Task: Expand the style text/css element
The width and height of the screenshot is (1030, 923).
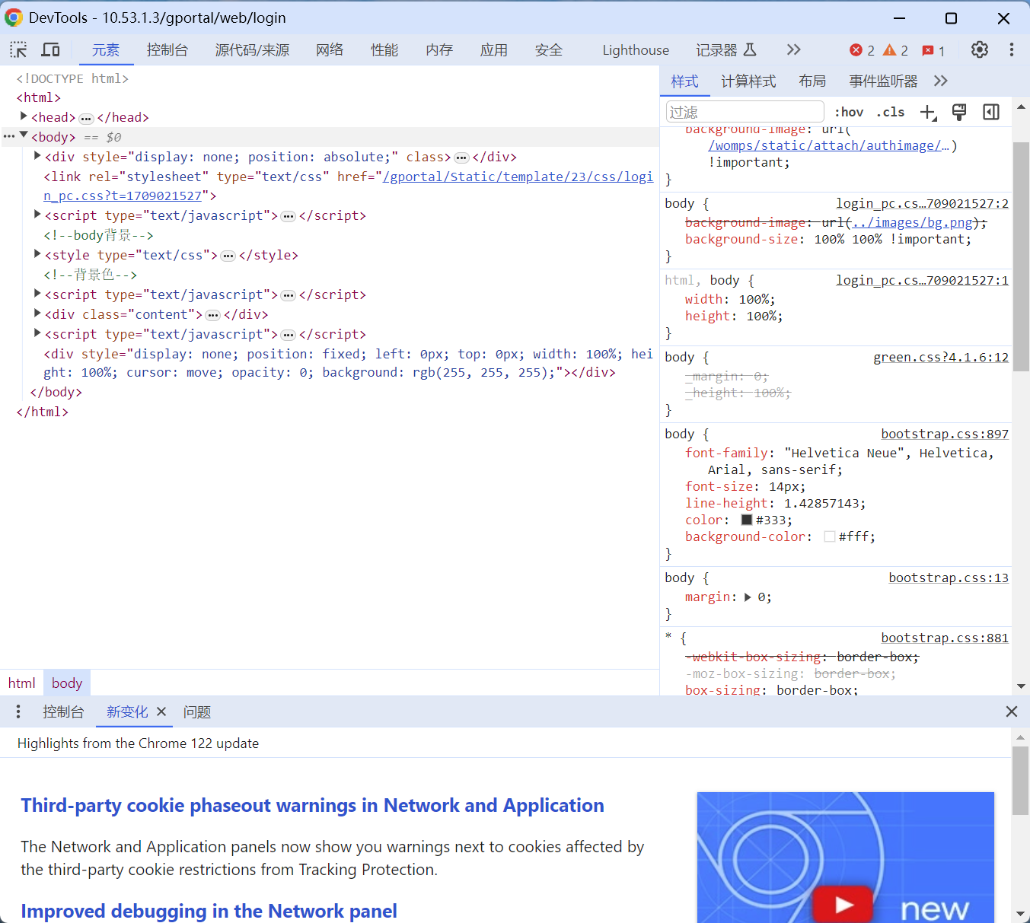Action: pos(37,254)
